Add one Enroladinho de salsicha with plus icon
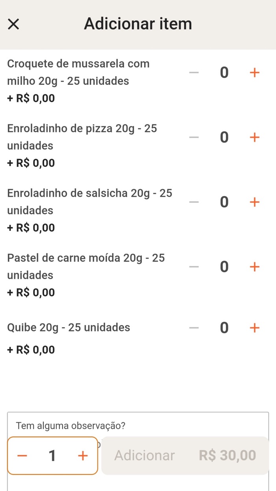Viewport: 276px width, 491px height. [x=255, y=202]
